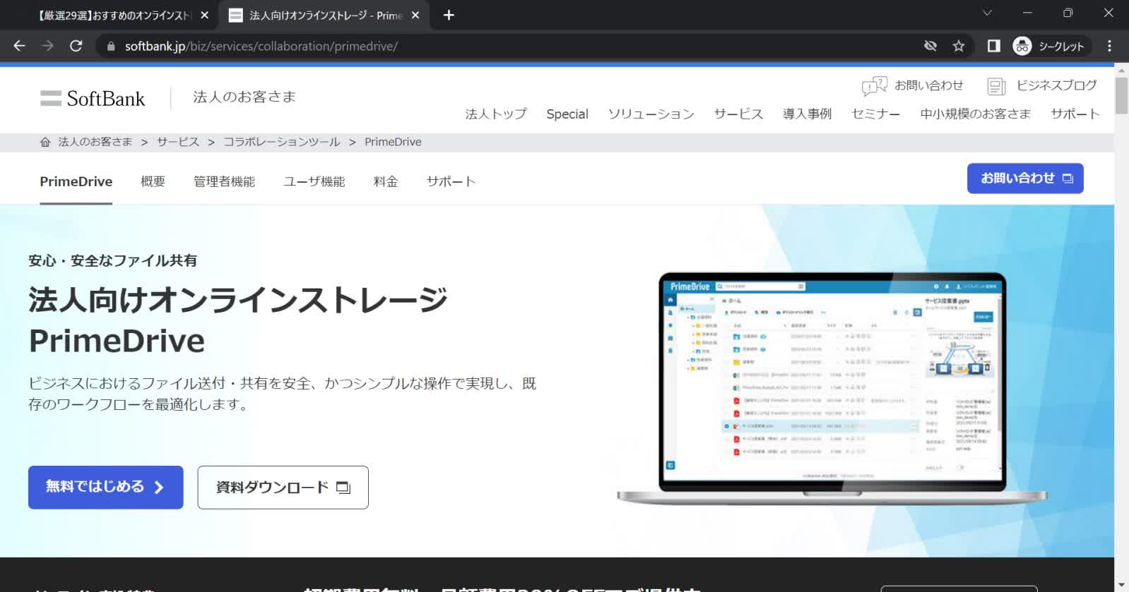Select the 概要 sub-navigation tab
Image resolution: width=1129 pixels, height=592 pixels.
click(x=153, y=181)
